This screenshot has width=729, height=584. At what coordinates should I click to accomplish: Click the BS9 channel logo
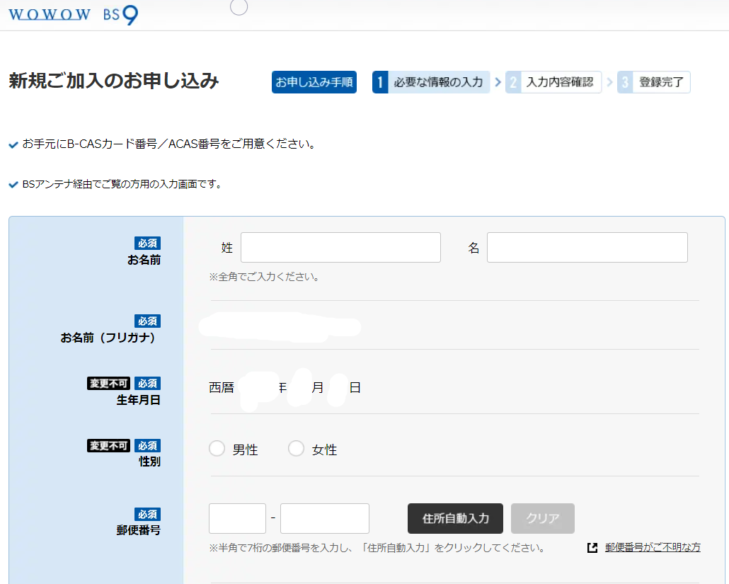pyautogui.click(x=121, y=15)
